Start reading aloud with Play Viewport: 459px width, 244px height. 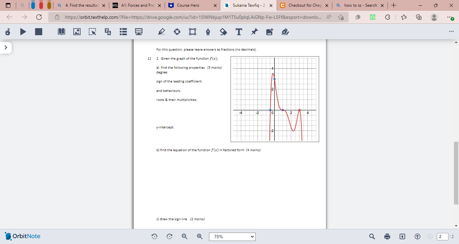point(23,32)
